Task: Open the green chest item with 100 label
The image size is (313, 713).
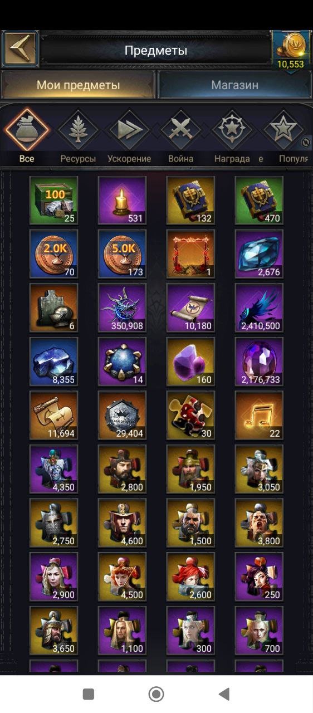Action: [53, 200]
